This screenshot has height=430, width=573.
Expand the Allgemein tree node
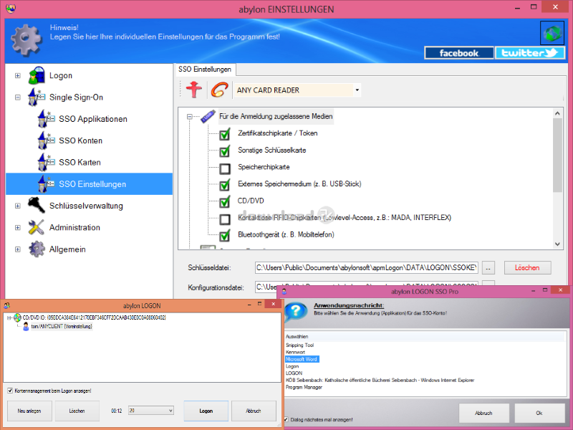17,249
